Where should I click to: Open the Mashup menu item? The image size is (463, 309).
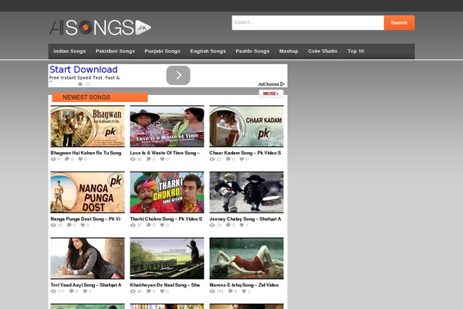click(289, 52)
